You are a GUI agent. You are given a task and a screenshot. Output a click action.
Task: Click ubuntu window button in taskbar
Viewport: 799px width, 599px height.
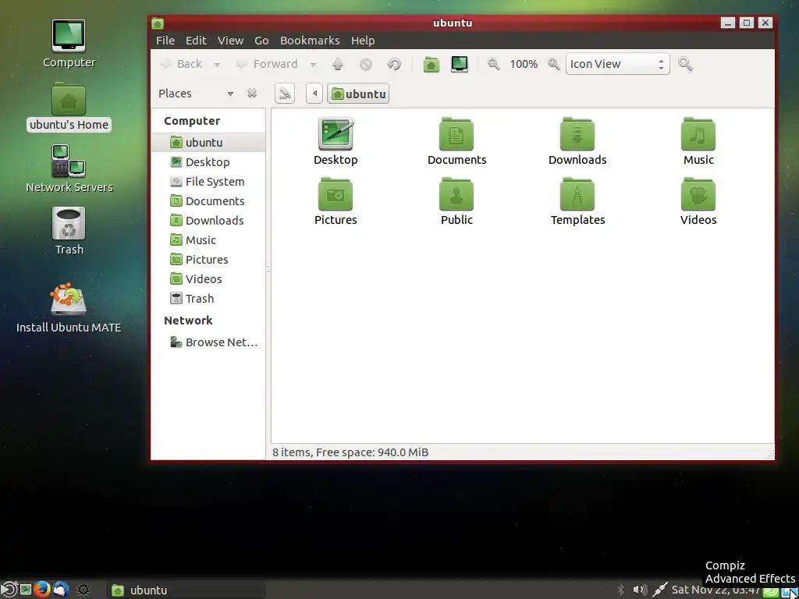[186, 590]
